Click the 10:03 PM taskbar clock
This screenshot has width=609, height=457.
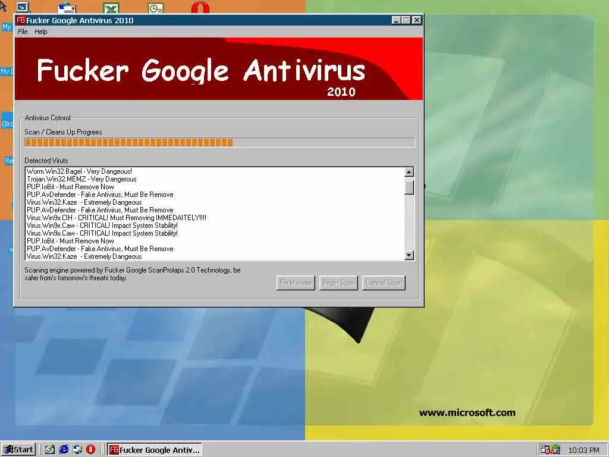click(584, 450)
